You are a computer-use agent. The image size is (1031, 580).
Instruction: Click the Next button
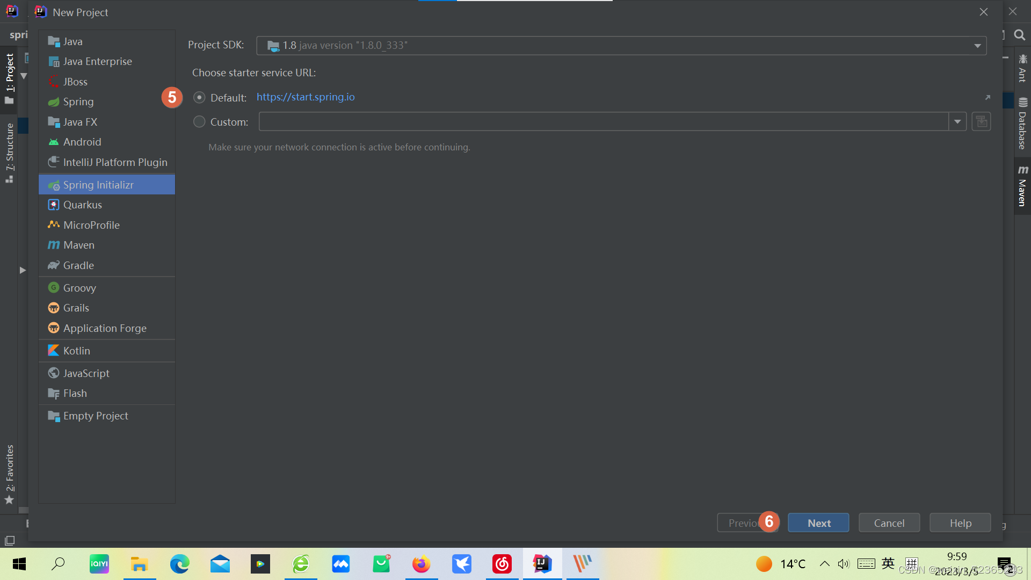coord(818,523)
